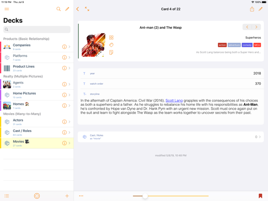The height and width of the screenshot is (201, 268).
Task: Select the Movies deck
Action: tap(37, 143)
